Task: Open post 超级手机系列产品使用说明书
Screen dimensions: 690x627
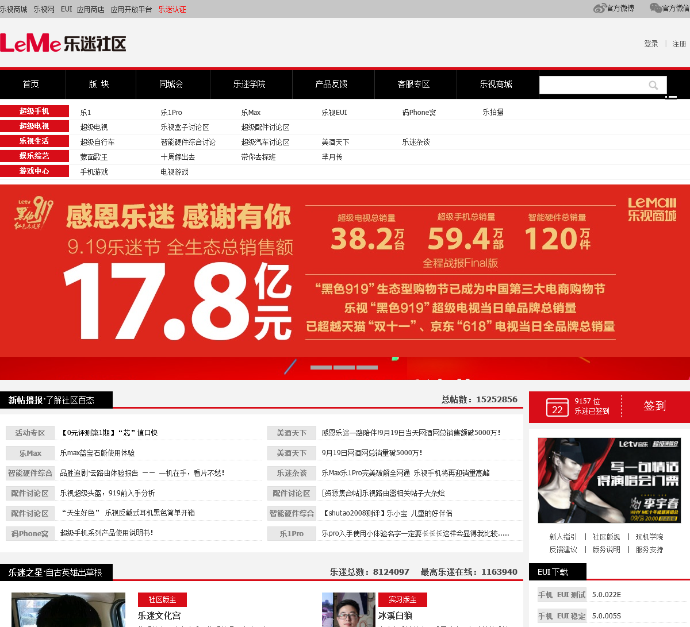Action: click(x=107, y=533)
